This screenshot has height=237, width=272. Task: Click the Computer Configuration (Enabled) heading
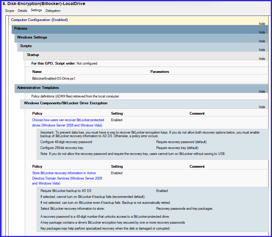pyautogui.click(x=39, y=20)
